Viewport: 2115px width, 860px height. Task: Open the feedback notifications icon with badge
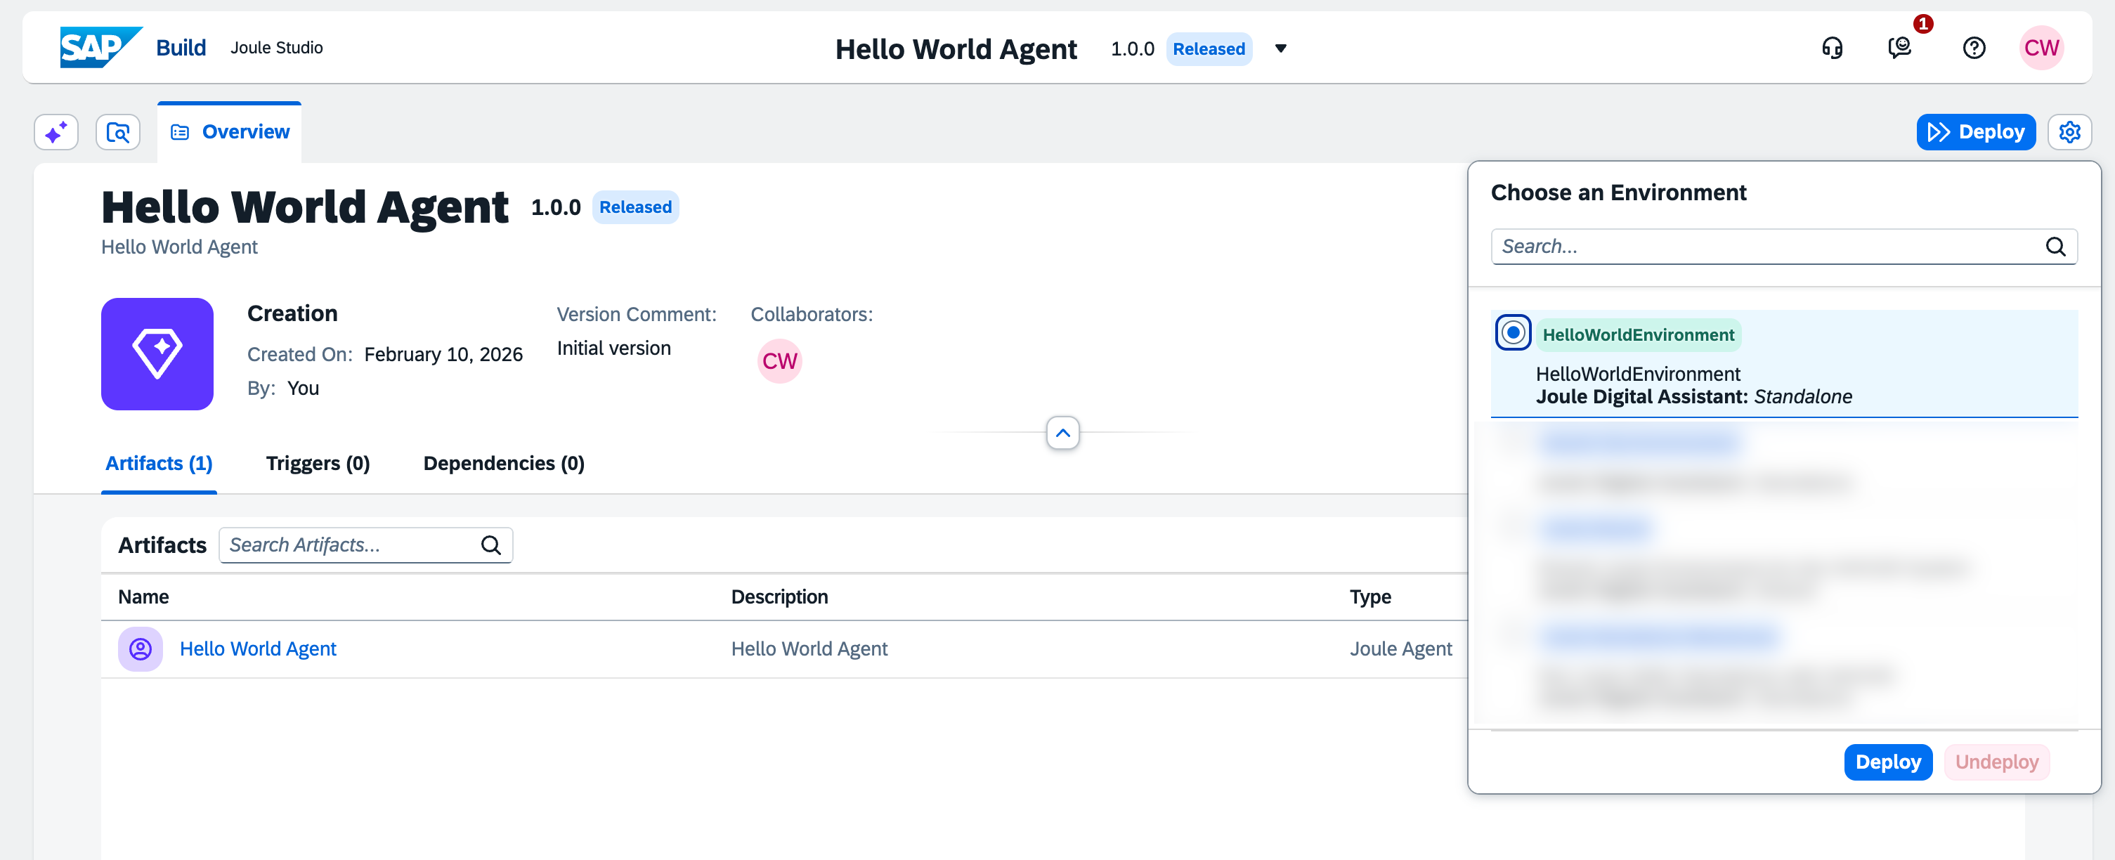(1900, 48)
